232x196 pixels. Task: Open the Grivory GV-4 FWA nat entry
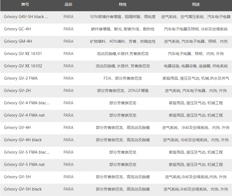pos(24,115)
